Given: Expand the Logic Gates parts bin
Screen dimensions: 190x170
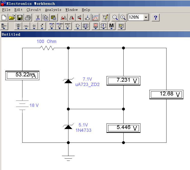Looking at the screenshot, I should pos(78,26).
